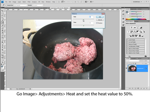Viewport: 150px width, 112px height.
Task: Select the Type tool
Action: [2, 47]
